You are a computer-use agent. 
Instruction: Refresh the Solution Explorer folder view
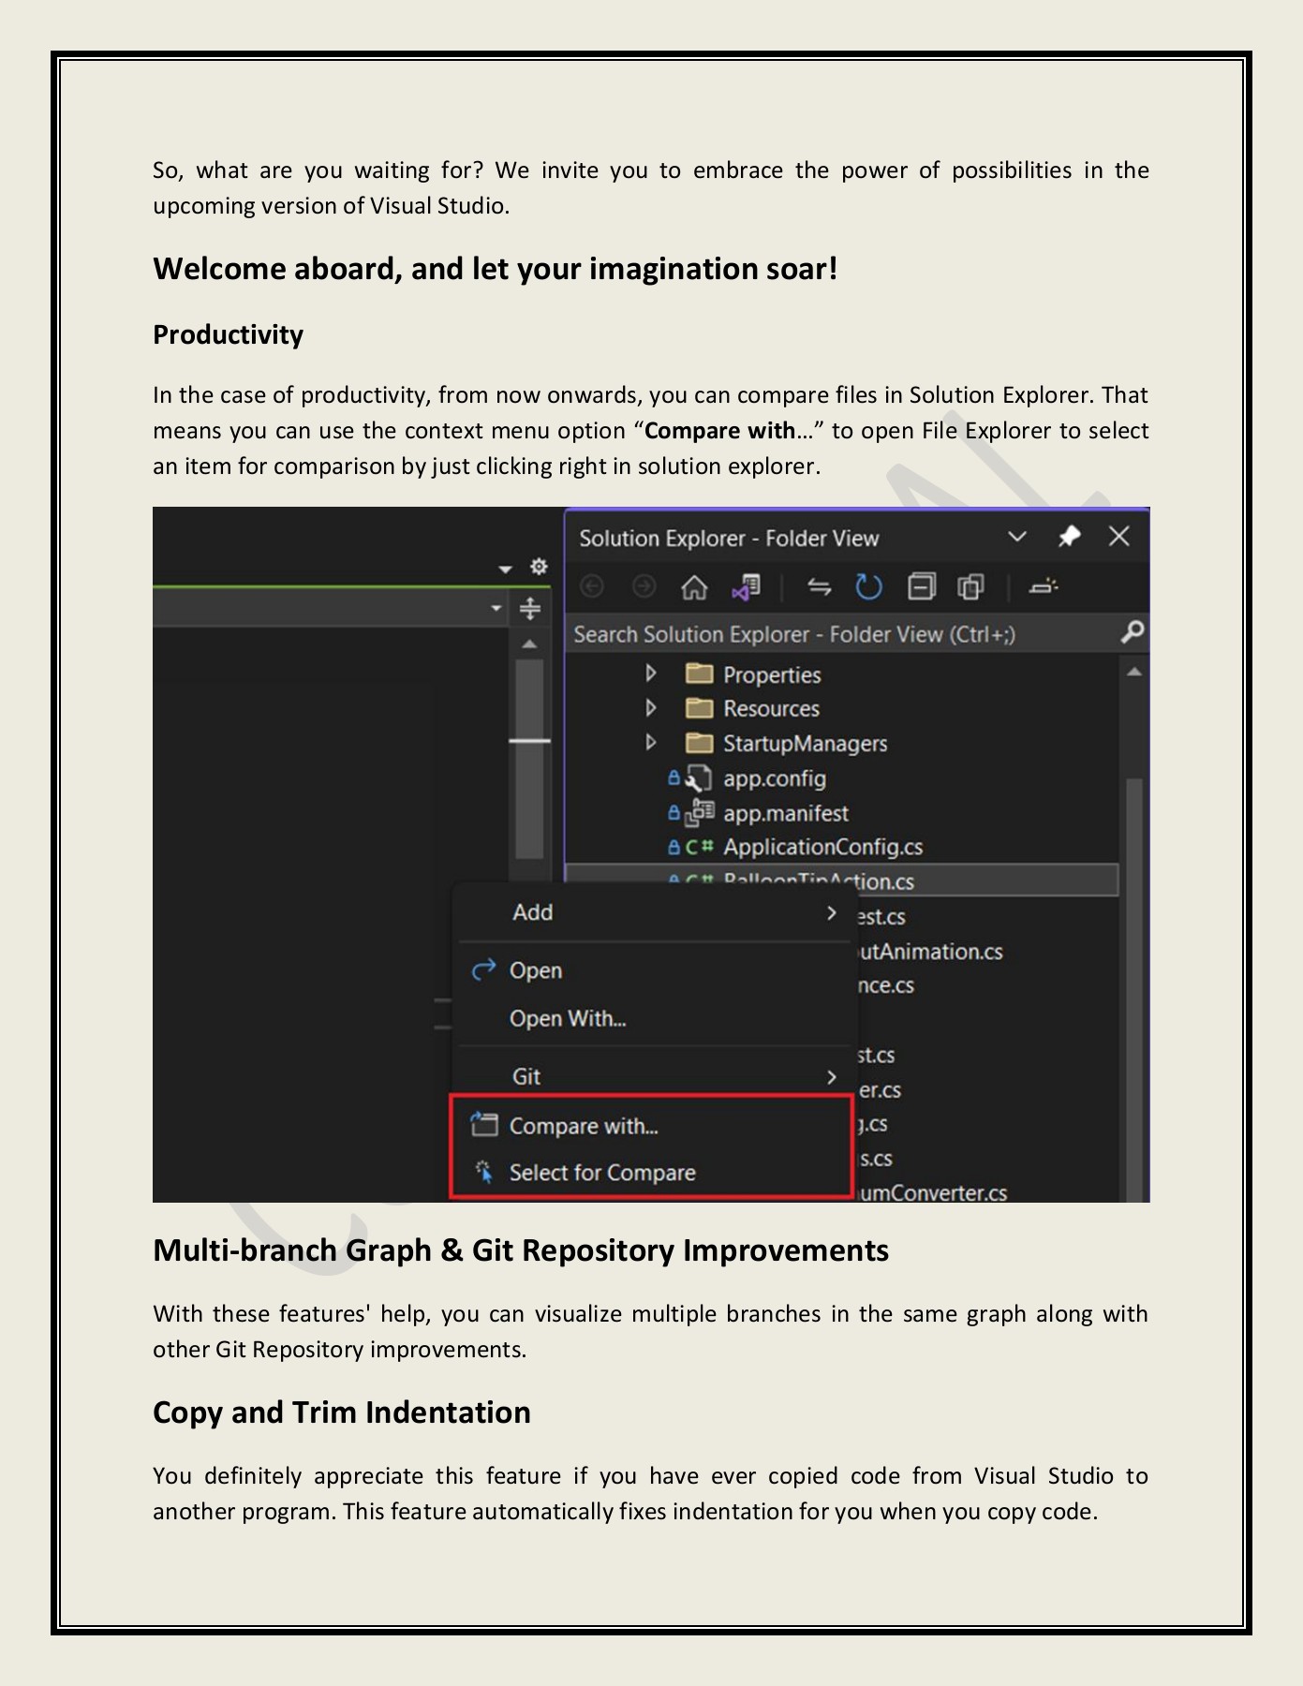(x=868, y=587)
